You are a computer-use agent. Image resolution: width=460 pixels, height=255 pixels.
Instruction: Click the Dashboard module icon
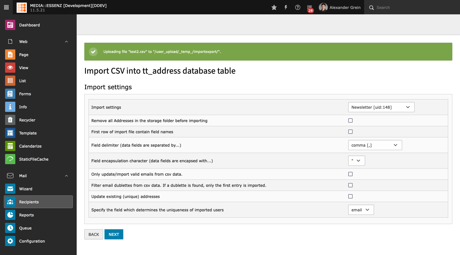(10, 25)
